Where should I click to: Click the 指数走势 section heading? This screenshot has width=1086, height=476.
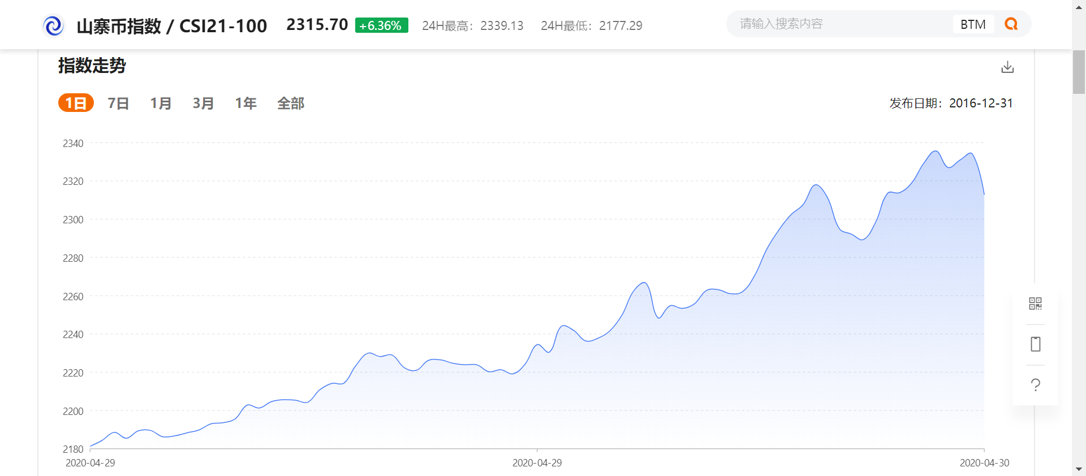point(92,66)
